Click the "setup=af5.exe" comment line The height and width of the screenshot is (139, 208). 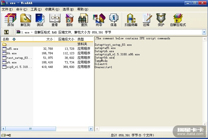click(x=105, y=48)
